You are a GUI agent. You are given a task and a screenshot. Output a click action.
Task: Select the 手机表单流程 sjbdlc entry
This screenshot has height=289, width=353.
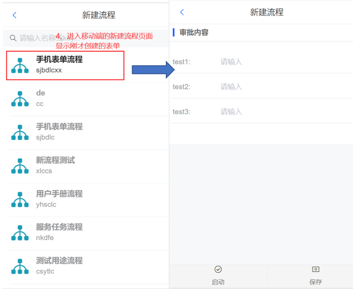pyautogui.click(x=89, y=132)
